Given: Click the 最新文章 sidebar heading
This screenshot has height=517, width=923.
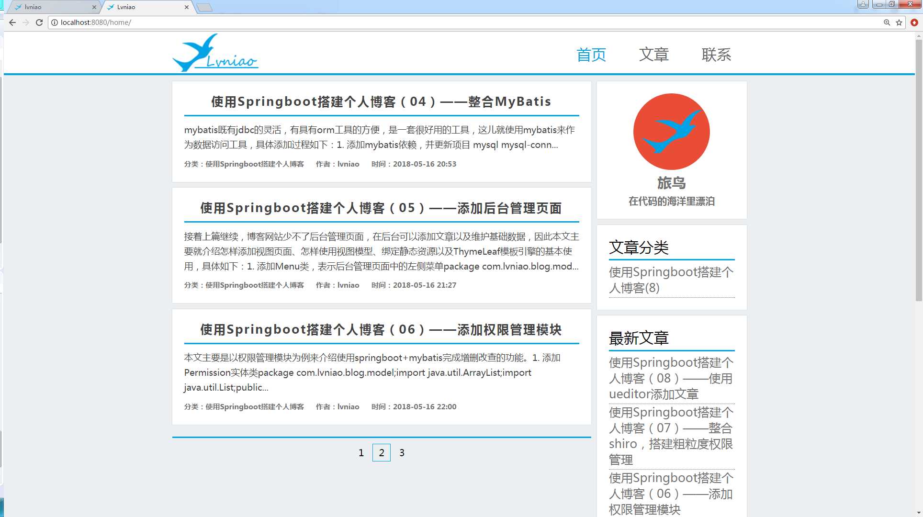Looking at the screenshot, I should [639, 338].
